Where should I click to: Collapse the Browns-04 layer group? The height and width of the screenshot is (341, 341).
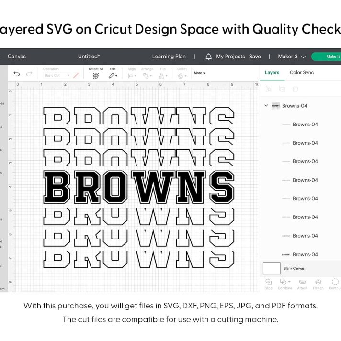[266, 106]
